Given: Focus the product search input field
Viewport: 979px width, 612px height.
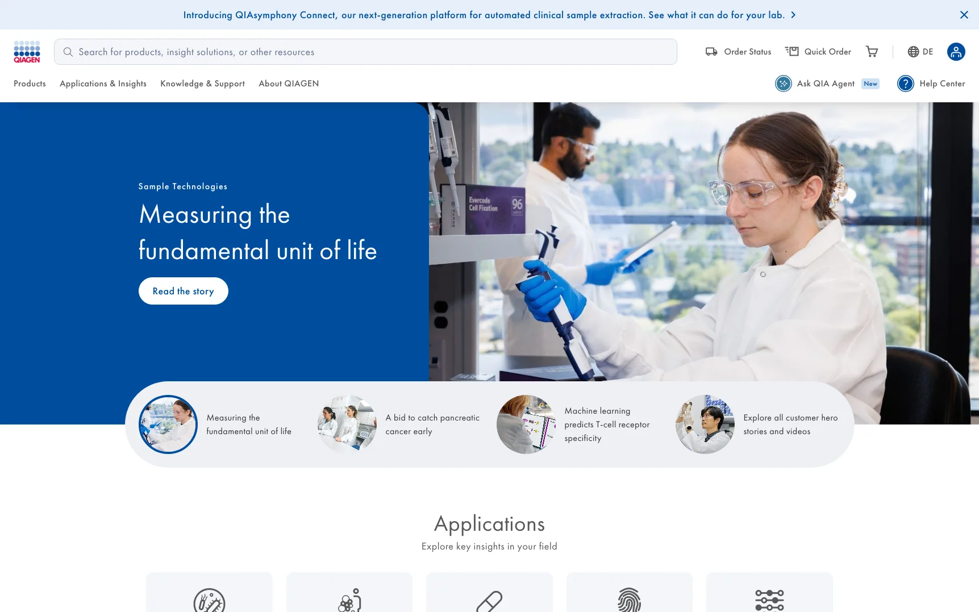Looking at the screenshot, I should point(365,52).
